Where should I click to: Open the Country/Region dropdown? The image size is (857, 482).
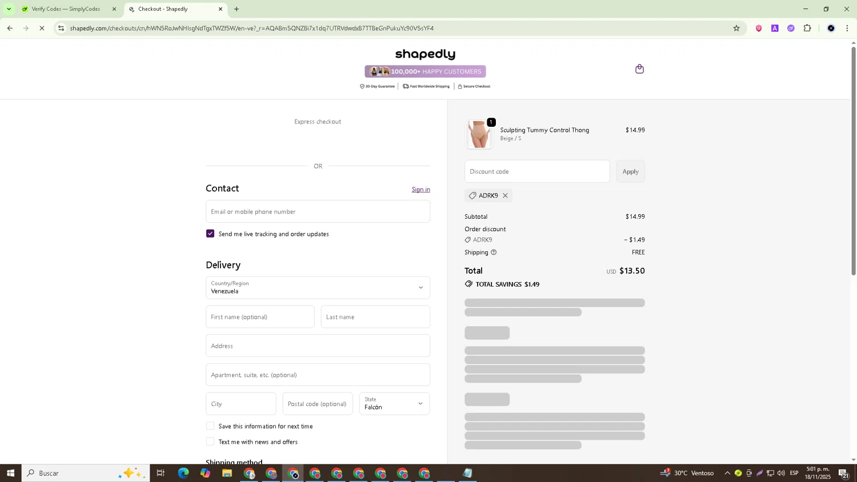tap(318, 288)
